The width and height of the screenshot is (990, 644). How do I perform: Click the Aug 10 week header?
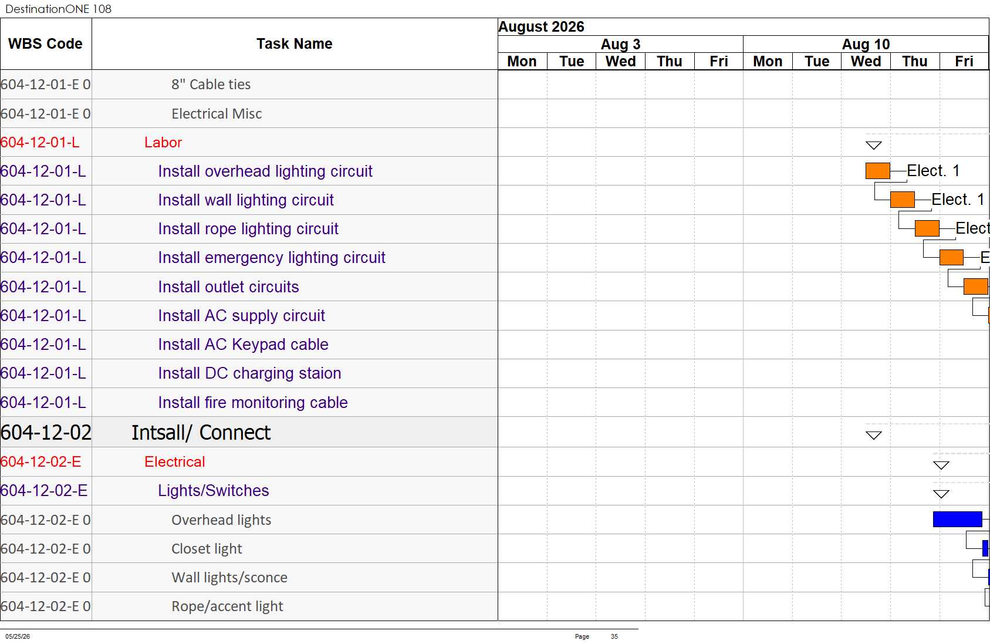[x=866, y=45]
